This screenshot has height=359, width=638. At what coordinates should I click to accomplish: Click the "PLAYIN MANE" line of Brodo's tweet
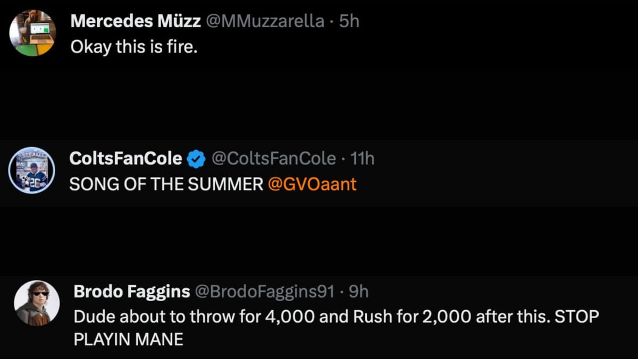pos(128,339)
